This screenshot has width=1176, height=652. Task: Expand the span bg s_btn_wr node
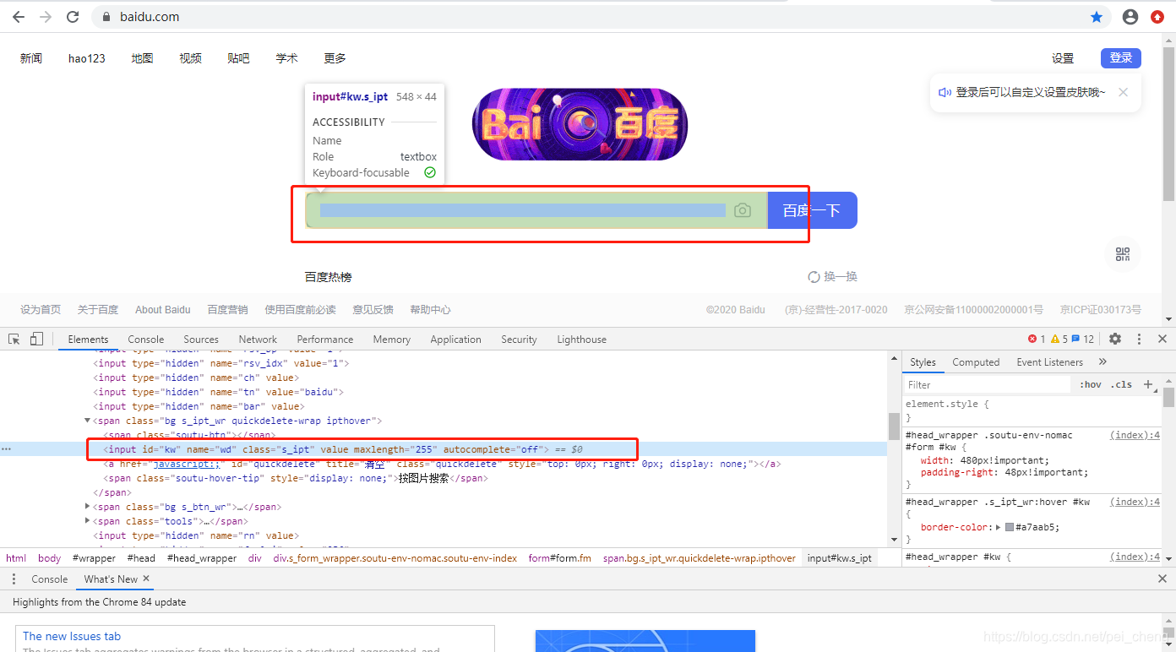(x=88, y=507)
